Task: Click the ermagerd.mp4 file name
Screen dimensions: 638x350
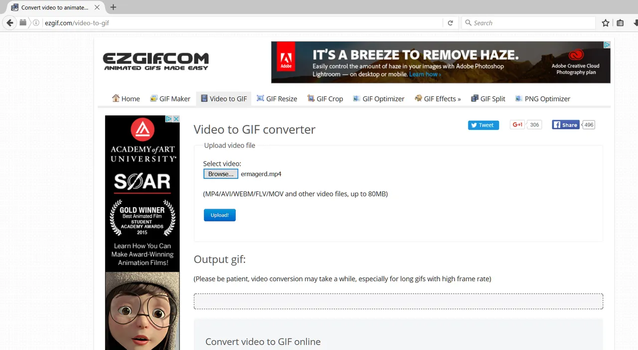Action: pyautogui.click(x=261, y=174)
